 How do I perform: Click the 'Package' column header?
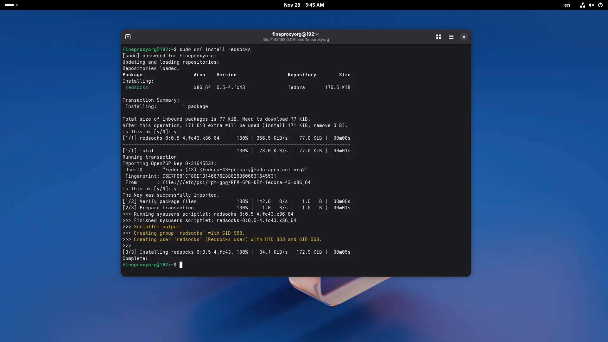click(x=132, y=75)
